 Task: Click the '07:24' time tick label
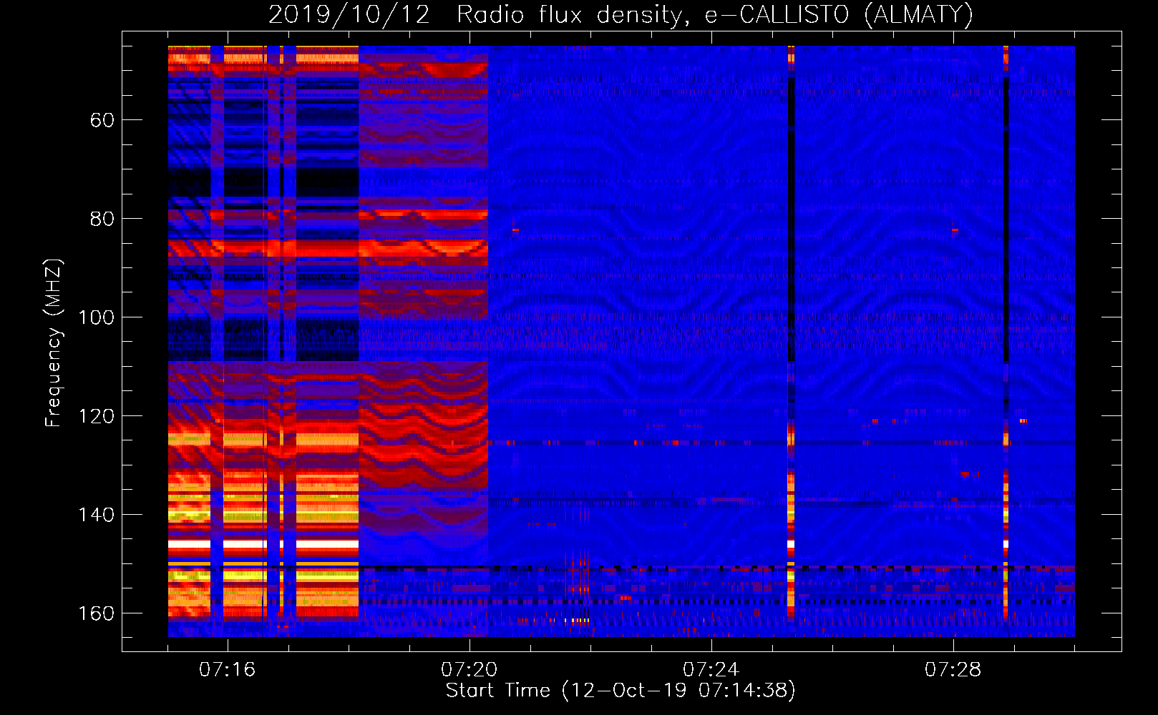(x=711, y=670)
